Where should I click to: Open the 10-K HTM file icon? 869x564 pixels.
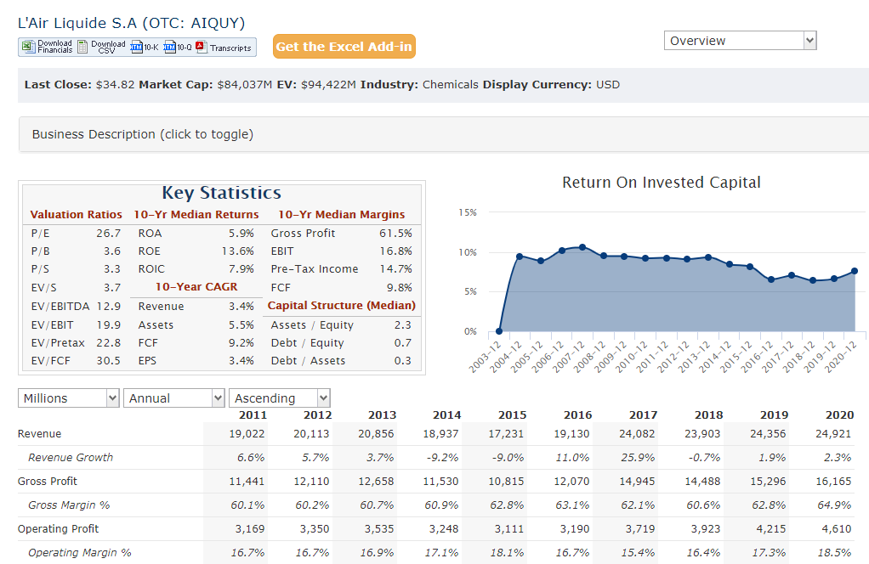tap(136, 47)
